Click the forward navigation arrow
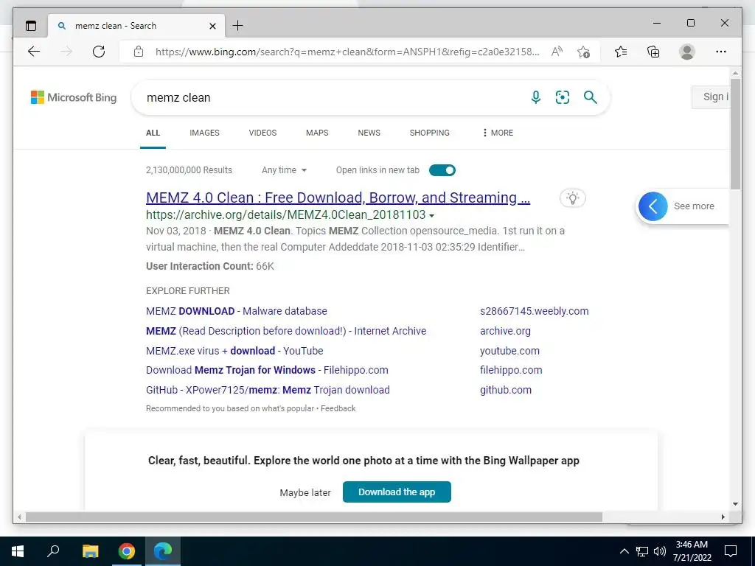The height and width of the screenshot is (566, 755). coord(66,52)
